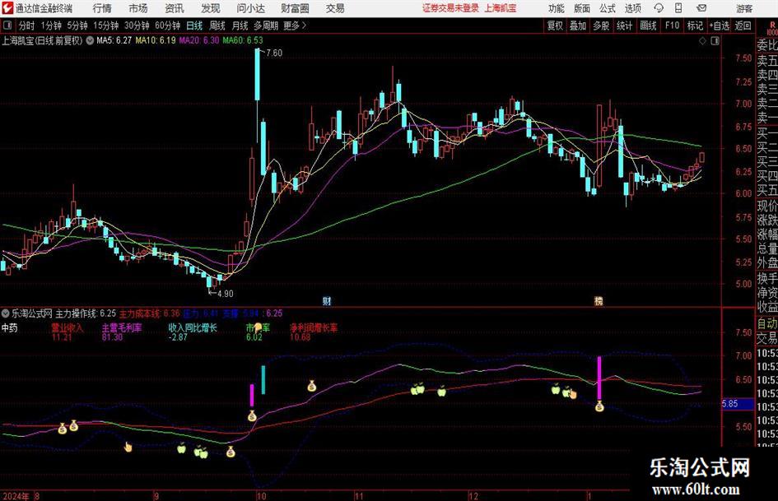The image size is (778, 501).
Task: Click the 标记 mark button
Action: click(695, 26)
